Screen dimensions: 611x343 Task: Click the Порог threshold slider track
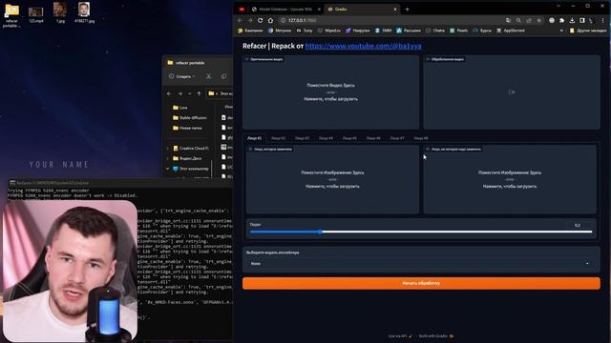coord(421,232)
